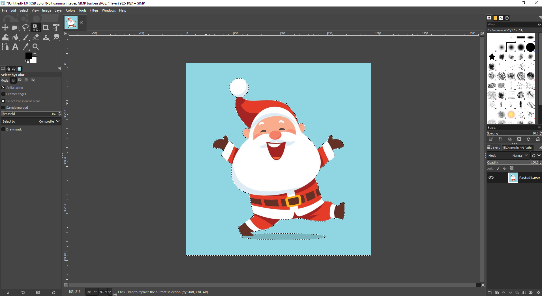Select the Crop tool
This screenshot has width=542, height=296.
pyautogui.click(x=46, y=27)
